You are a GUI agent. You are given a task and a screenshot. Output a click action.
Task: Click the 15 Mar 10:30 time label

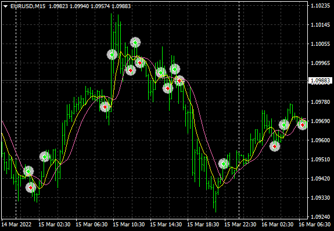tap(128, 225)
